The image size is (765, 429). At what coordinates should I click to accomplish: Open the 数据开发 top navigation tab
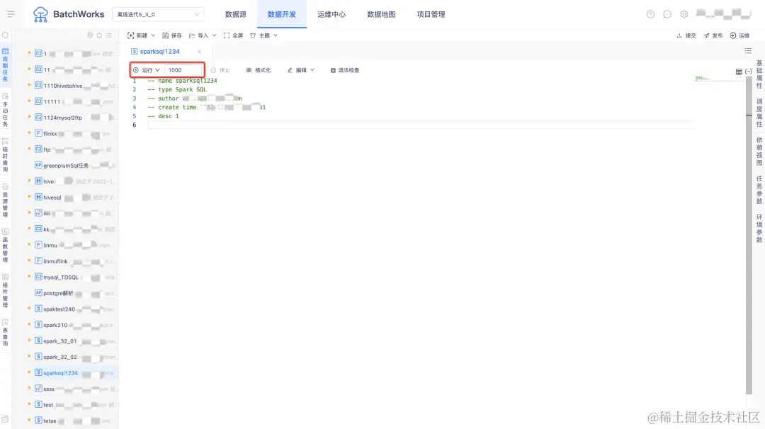tap(281, 14)
